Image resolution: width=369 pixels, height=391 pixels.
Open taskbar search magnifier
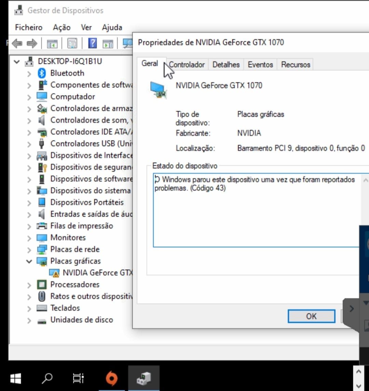click(x=47, y=378)
